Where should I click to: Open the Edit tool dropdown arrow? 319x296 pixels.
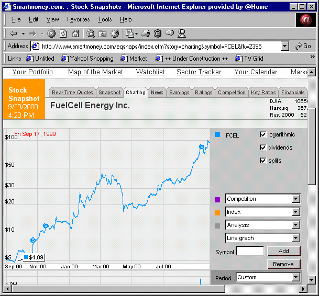tap(136, 33)
